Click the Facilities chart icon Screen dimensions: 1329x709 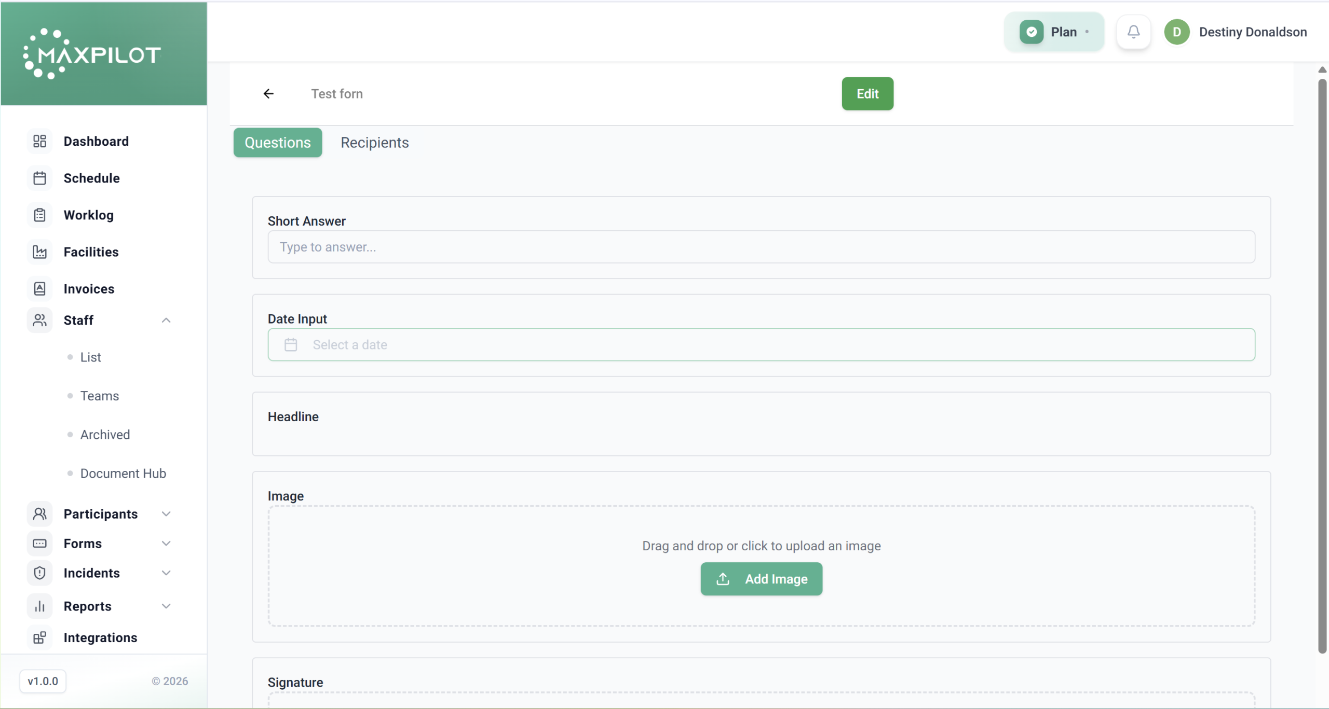coord(39,252)
